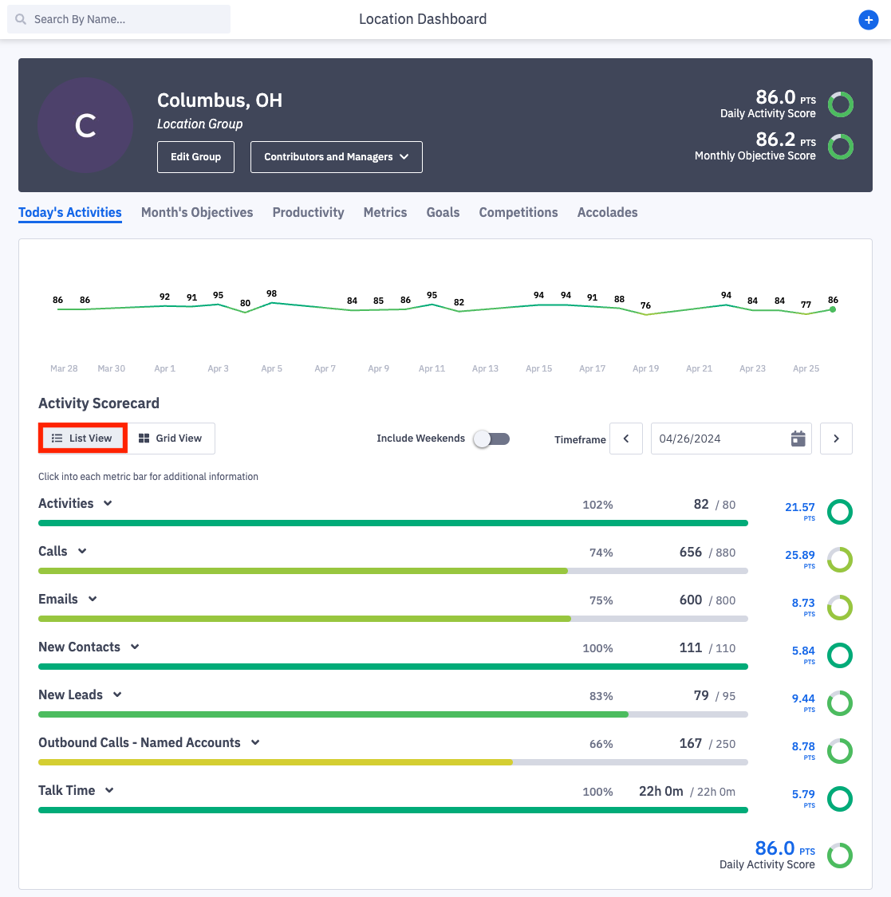This screenshot has height=897, width=891.
Task: Click the Calls score ring icon
Action: (x=839, y=560)
